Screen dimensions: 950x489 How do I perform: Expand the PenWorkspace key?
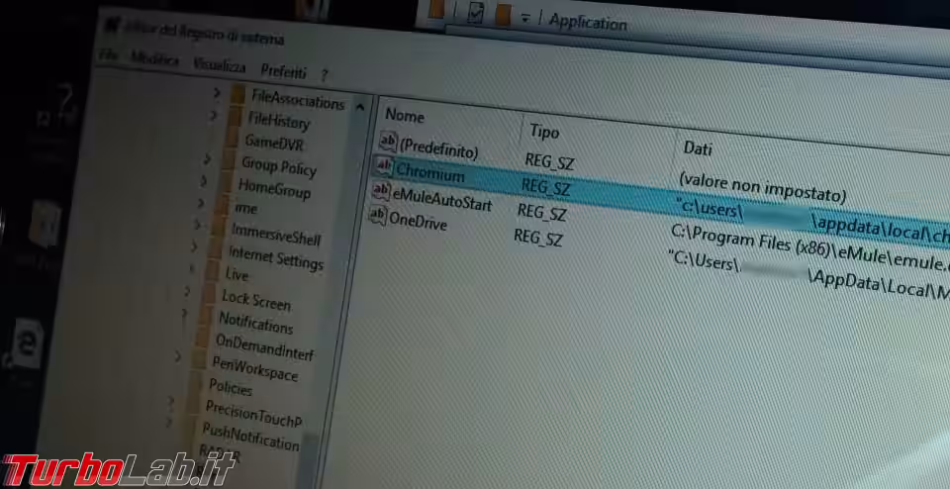pos(177,357)
